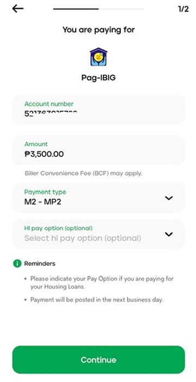Click the Amount field label
This screenshot has height=382, width=196.
pyautogui.click(x=36, y=144)
